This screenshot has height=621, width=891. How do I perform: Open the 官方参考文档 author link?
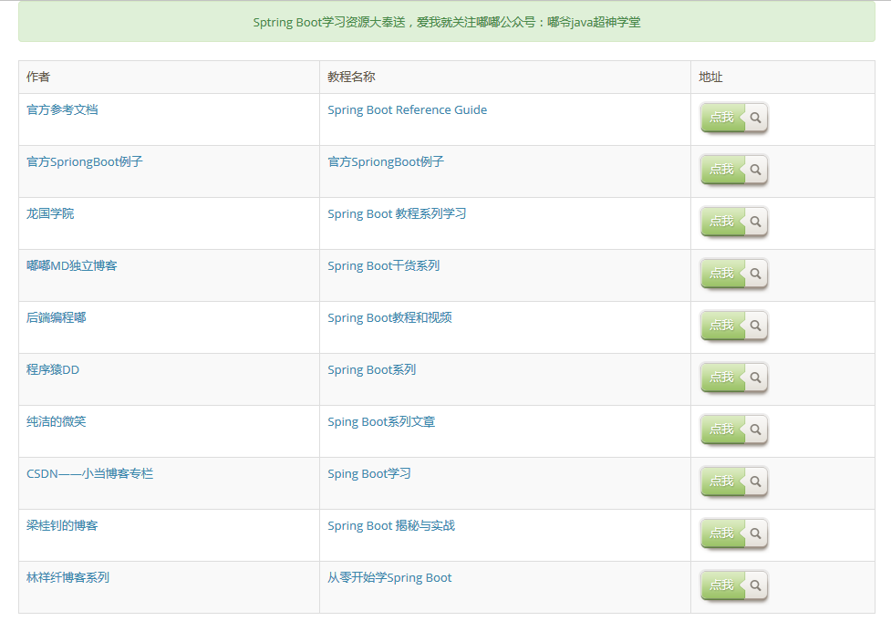click(x=62, y=110)
